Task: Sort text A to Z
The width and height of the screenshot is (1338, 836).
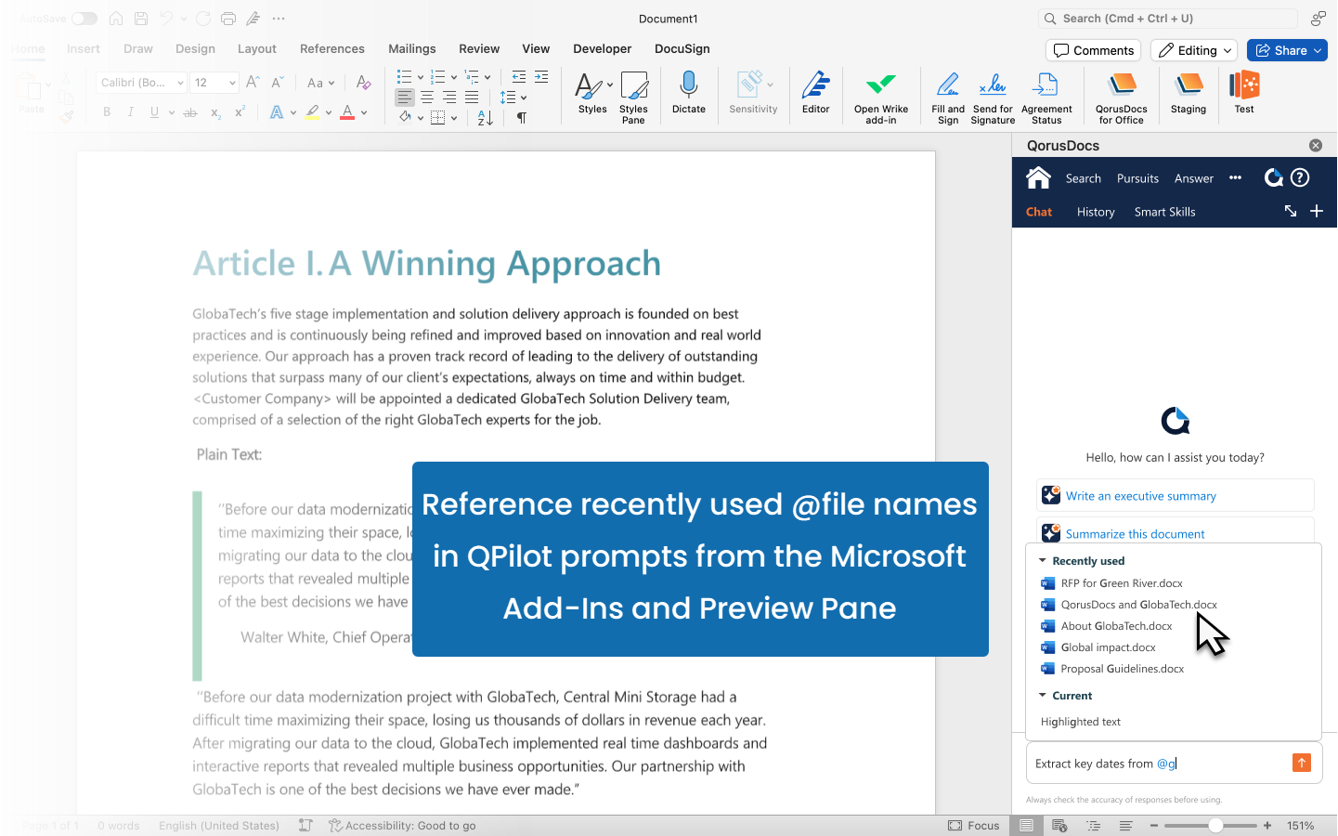Action: coord(486,118)
